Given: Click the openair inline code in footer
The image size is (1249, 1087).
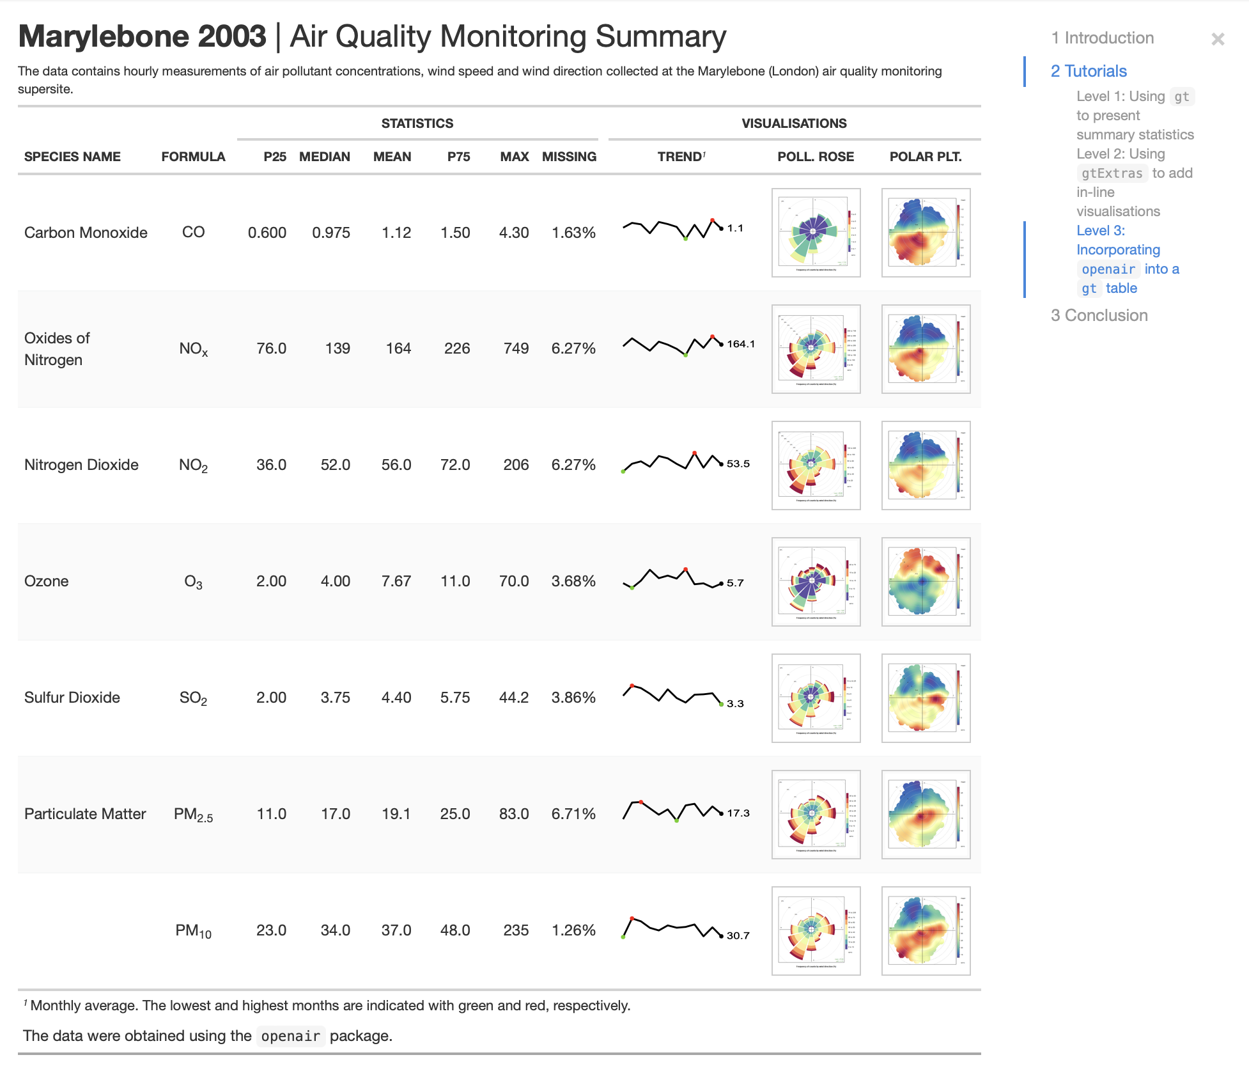Looking at the screenshot, I should (291, 1036).
